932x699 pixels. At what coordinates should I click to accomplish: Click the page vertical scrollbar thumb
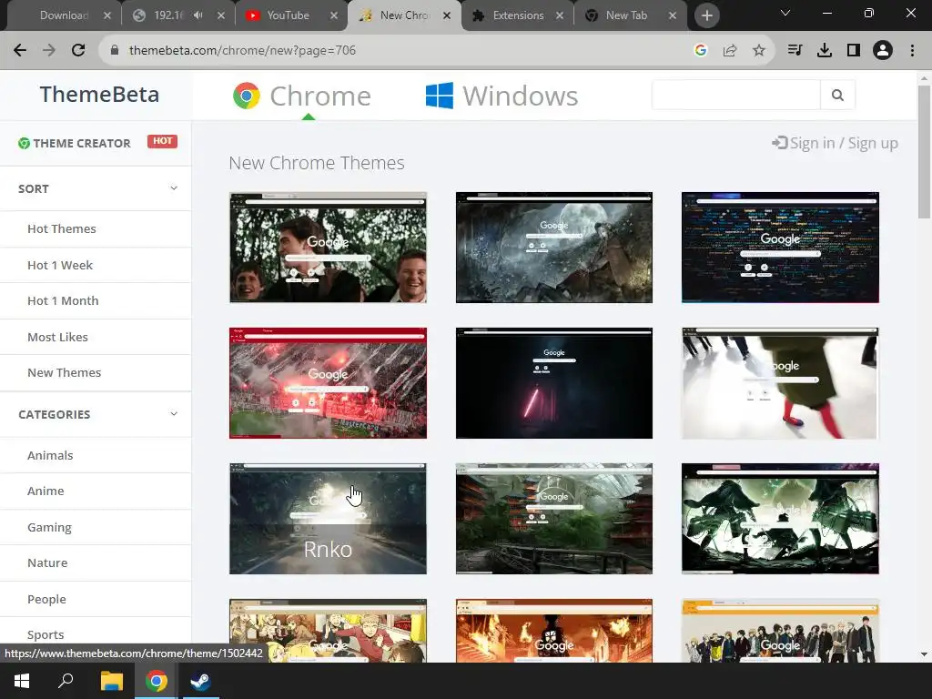click(924, 152)
